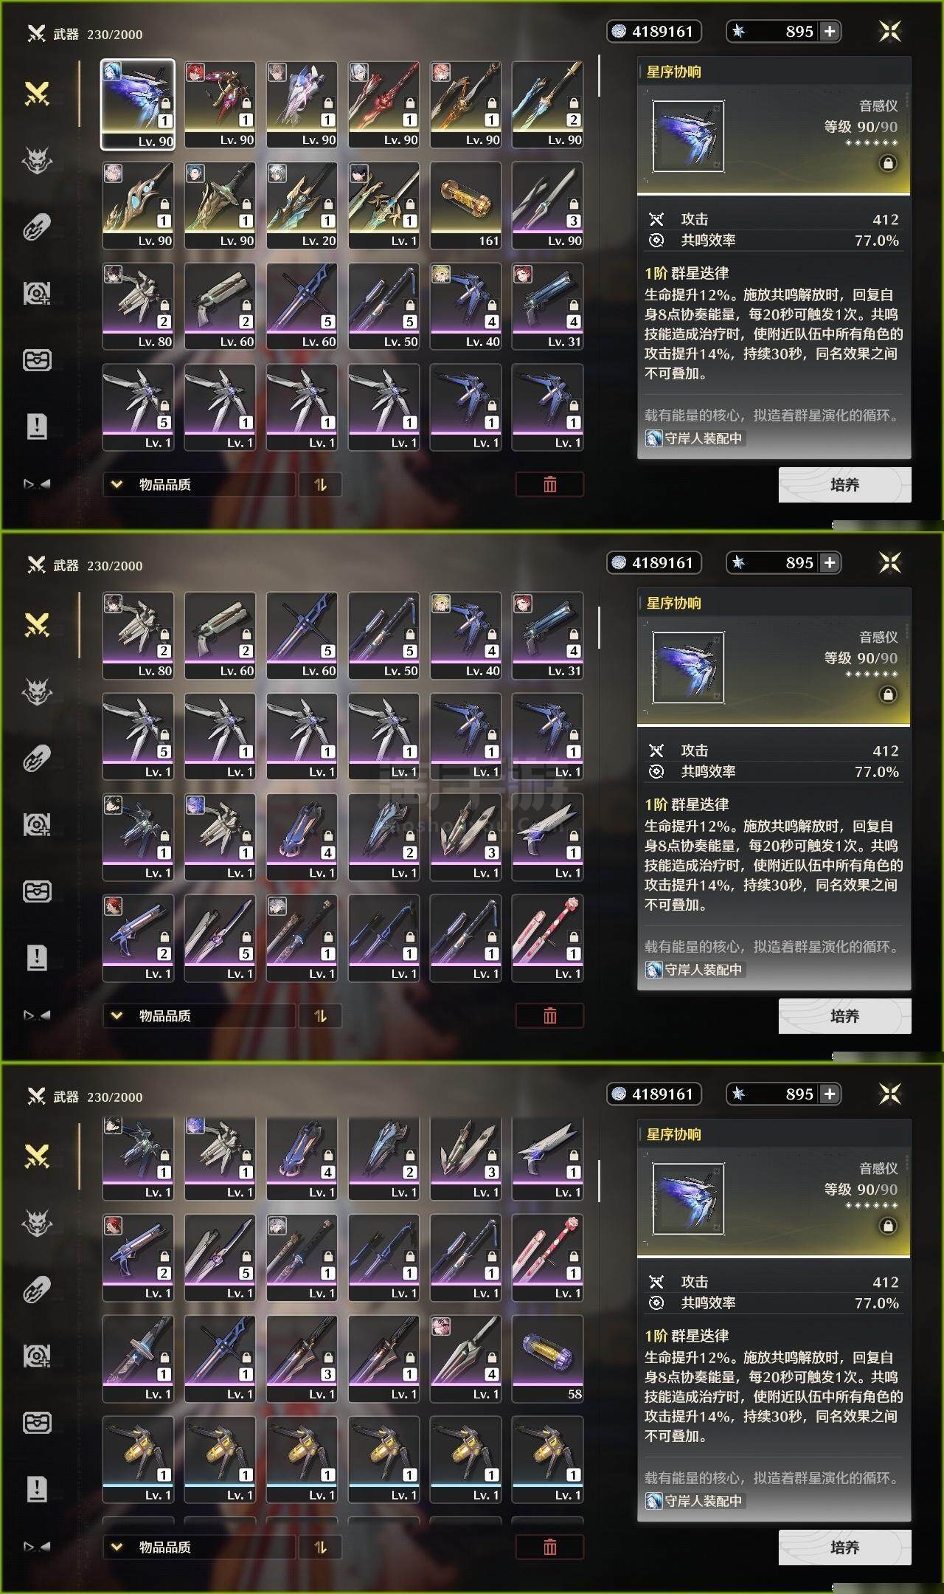This screenshot has width=944, height=1594.
Task: Select the crossed-swords Weapons tab in middle panel
Action: point(37,625)
